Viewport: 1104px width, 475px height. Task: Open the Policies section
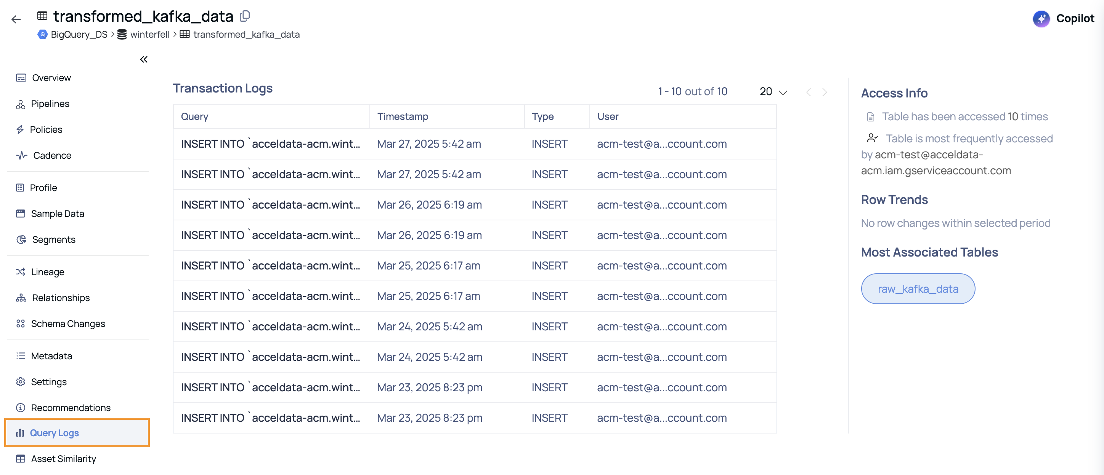[x=46, y=130]
